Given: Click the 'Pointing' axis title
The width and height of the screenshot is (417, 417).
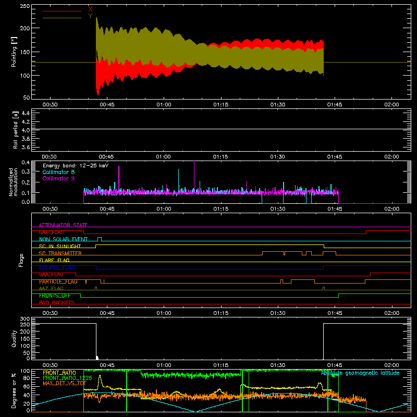Looking at the screenshot, I should 14,52.
